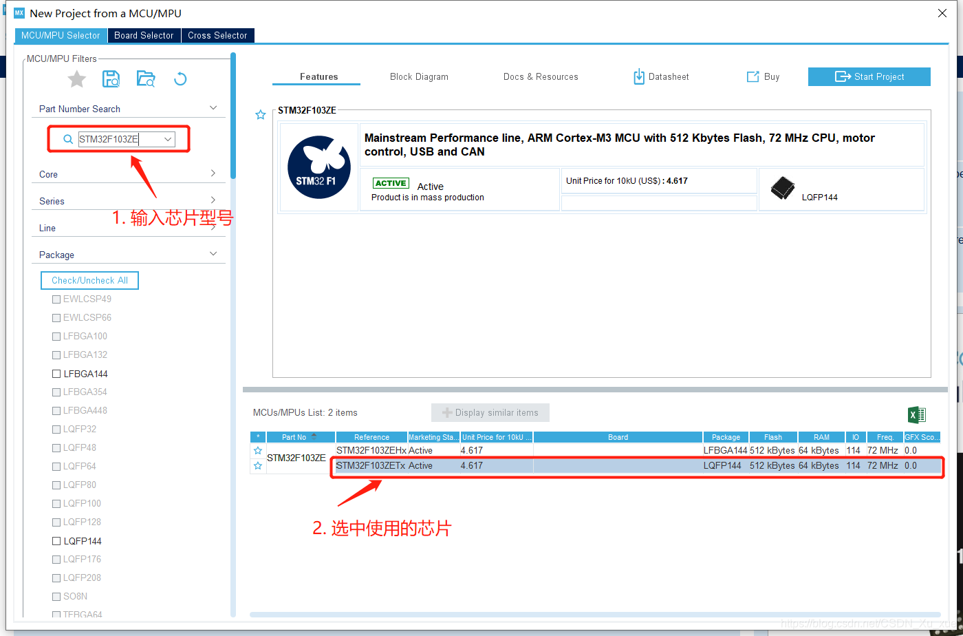The image size is (963, 636).
Task: Sort by Flash column header
Action: tap(773, 437)
